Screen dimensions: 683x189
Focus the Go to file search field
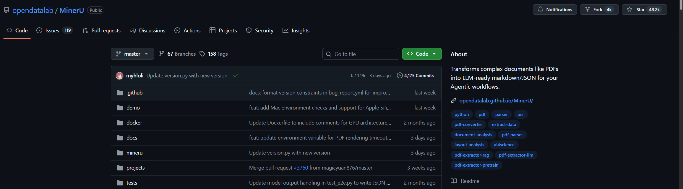pos(361,54)
